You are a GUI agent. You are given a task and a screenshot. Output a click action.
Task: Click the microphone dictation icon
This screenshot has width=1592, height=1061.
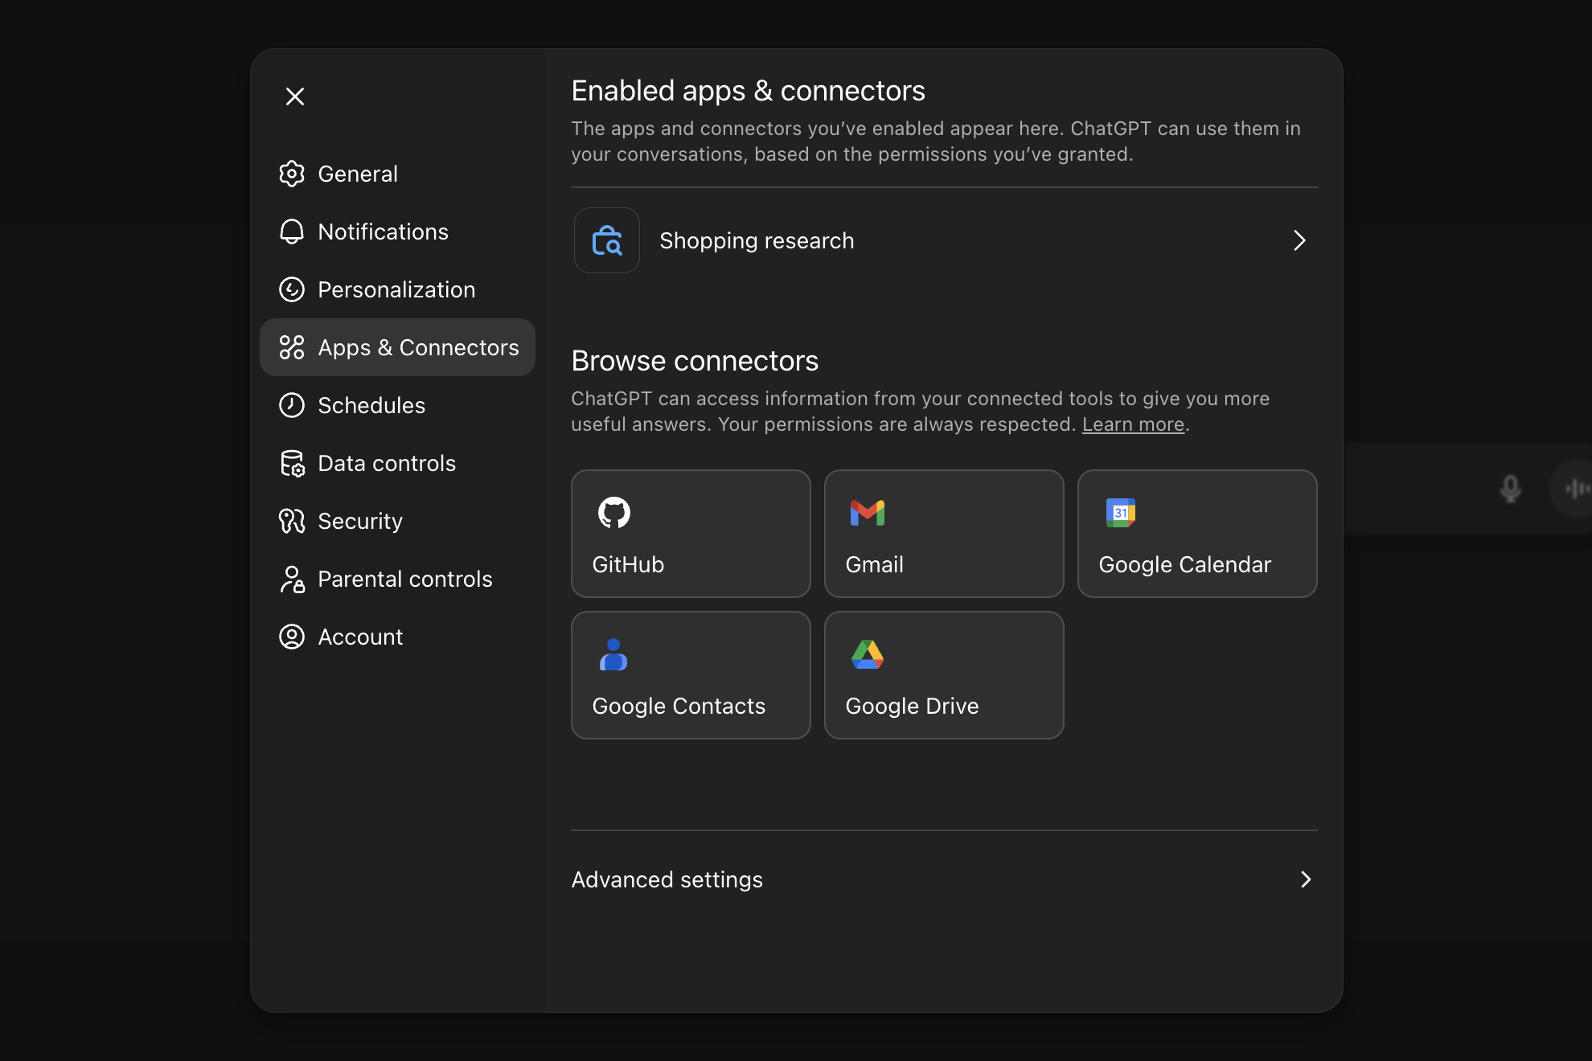(x=1510, y=488)
